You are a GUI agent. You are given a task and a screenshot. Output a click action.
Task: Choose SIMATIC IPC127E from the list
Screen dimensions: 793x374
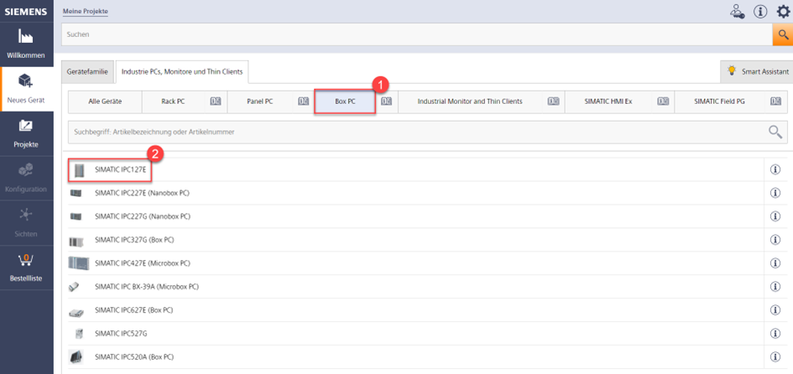click(x=120, y=170)
